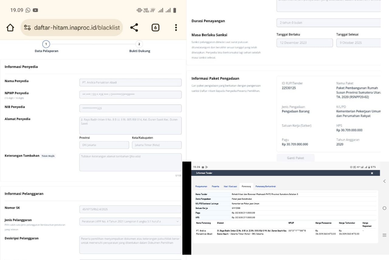The height and width of the screenshot is (260, 389).
Task: Click the Nomor SK input field
Action: [130, 209]
